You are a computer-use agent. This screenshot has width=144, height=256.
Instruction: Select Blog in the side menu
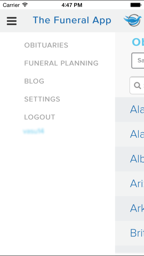[34, 81]
